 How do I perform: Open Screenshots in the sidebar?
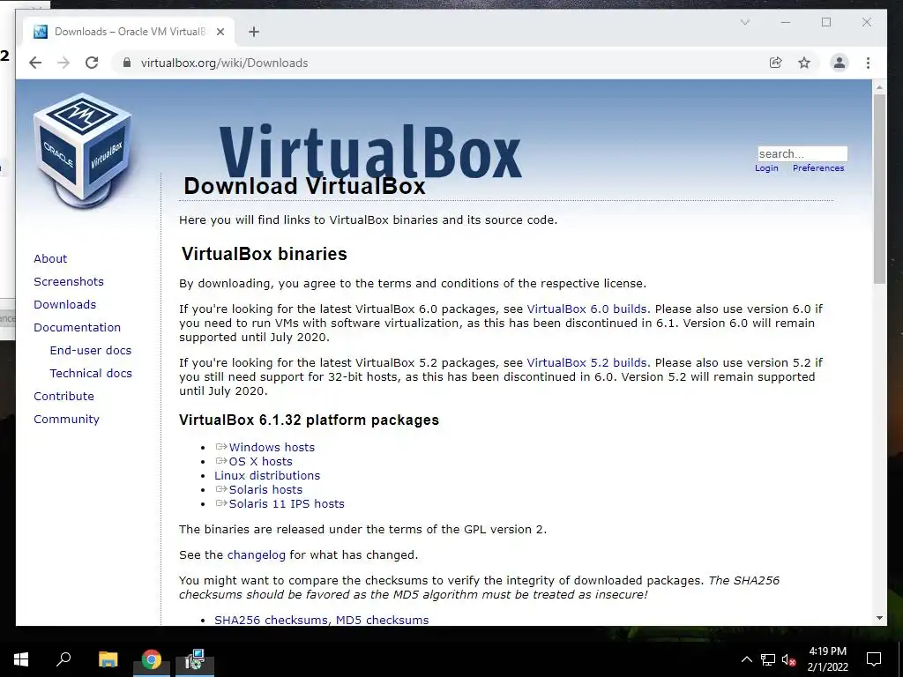[x=69, y=281]
